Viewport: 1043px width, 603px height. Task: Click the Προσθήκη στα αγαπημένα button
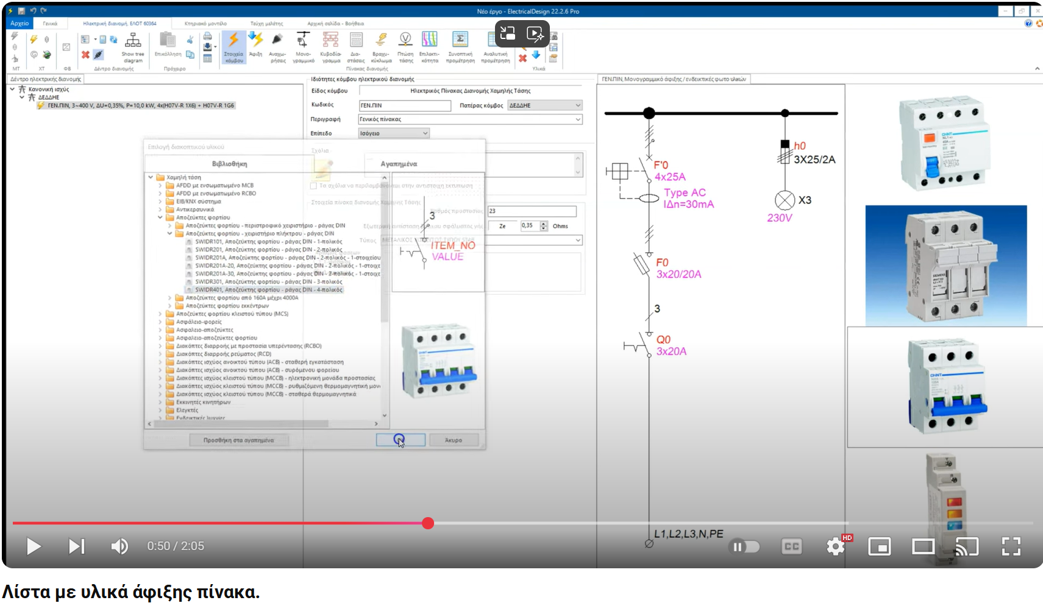pyautogui.click(x=239, y=439)
